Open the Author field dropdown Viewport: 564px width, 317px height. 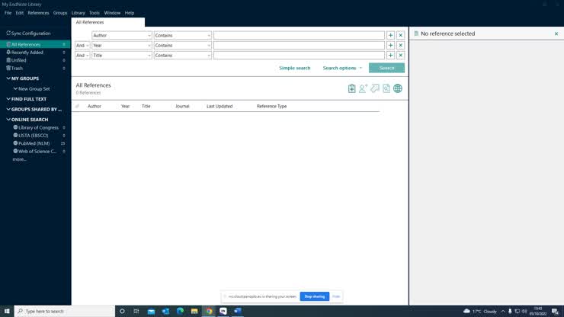(122, 35)
